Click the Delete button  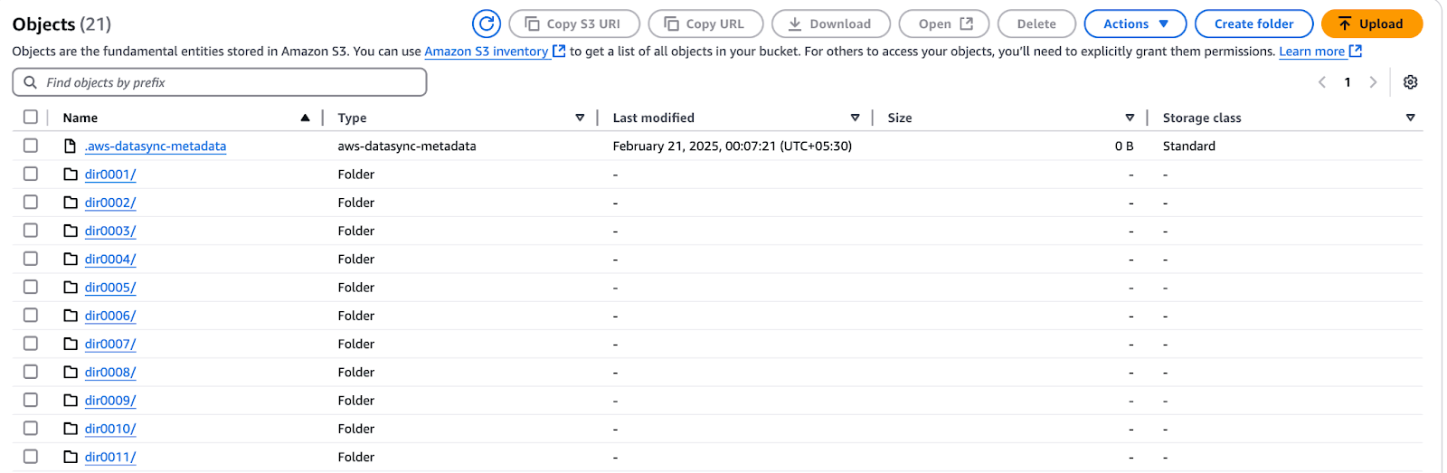pyautogui.click(x=1036, y=24)
